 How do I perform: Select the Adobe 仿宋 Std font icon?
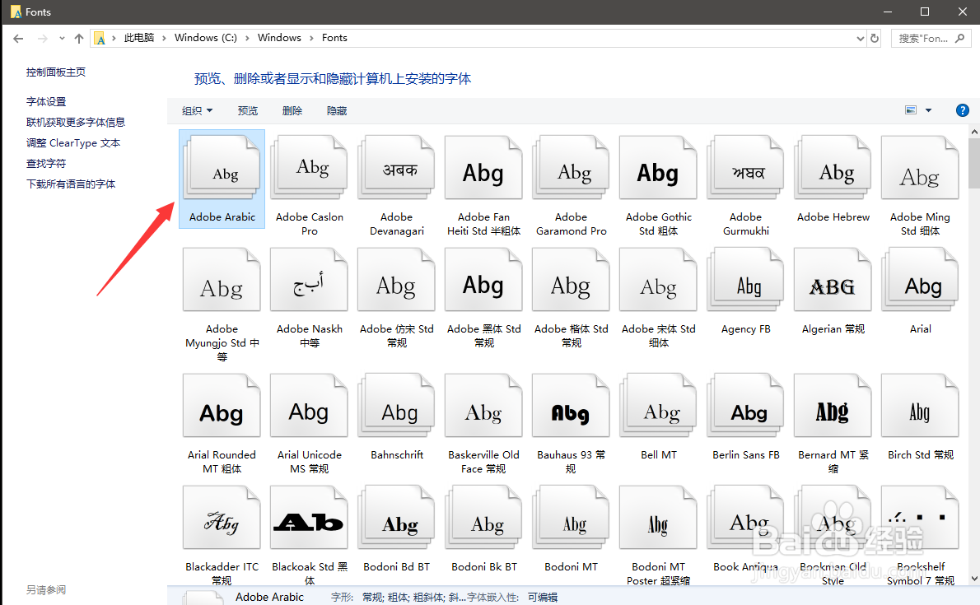pyautogui.click(x=396, y=279)
